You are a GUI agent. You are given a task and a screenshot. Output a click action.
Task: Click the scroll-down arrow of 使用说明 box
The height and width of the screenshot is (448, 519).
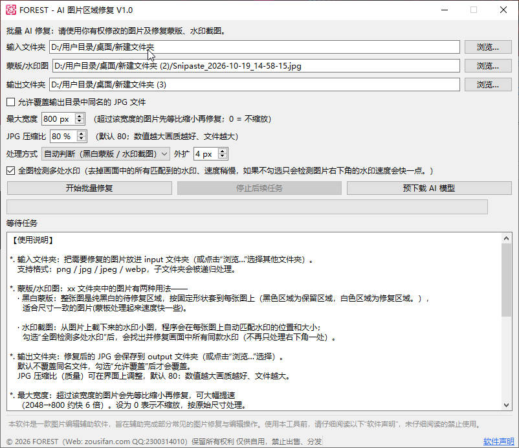(x=506, y=405)
